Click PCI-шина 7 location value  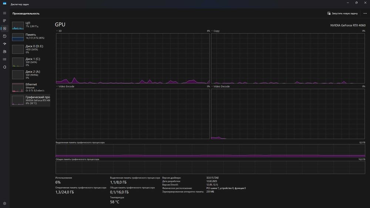click(226, 188)
